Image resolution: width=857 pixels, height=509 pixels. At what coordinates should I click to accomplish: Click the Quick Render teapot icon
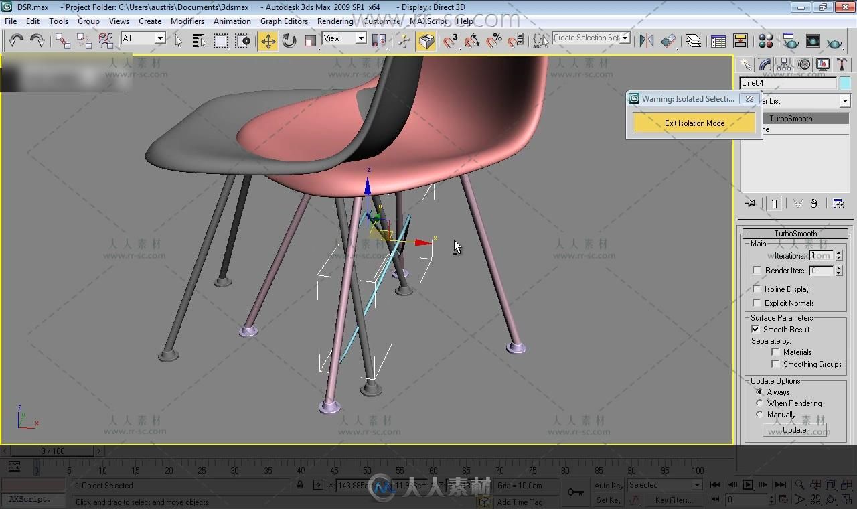pyautogui.click(x=834, y=41)
